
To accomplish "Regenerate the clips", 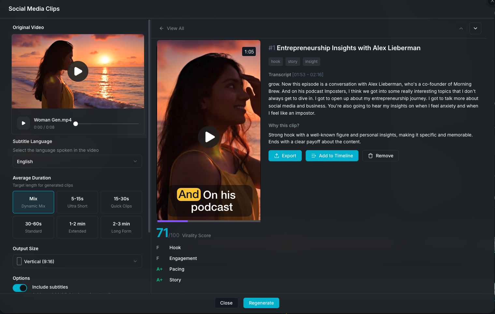I will (x=261, y=303).
